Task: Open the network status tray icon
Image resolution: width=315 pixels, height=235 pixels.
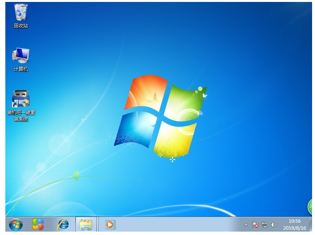Action: [x=265, y=225]
